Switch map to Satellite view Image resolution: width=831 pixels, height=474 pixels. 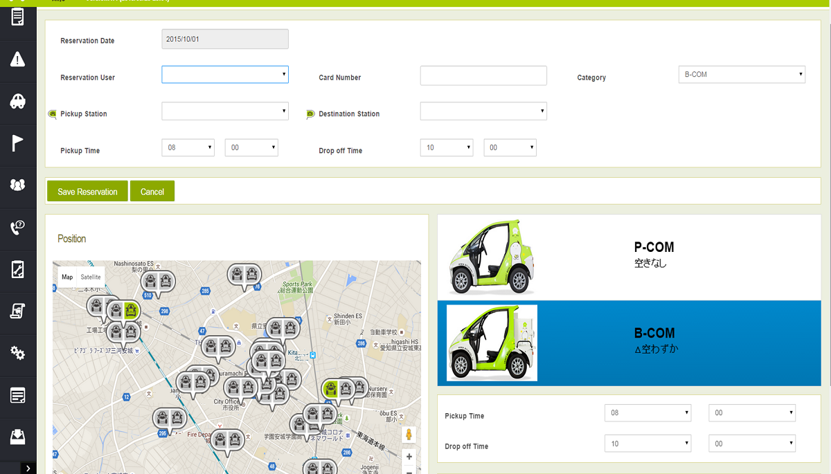91,277
